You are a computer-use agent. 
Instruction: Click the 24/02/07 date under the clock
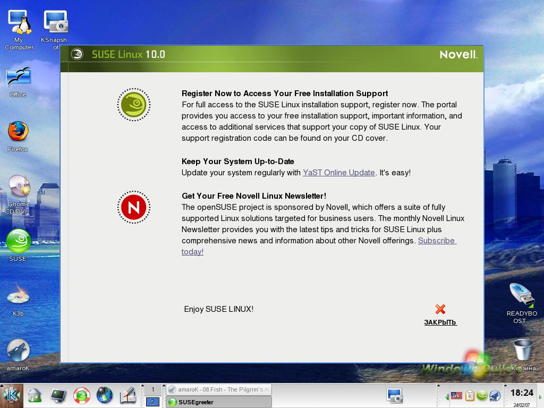pos(522,404)
